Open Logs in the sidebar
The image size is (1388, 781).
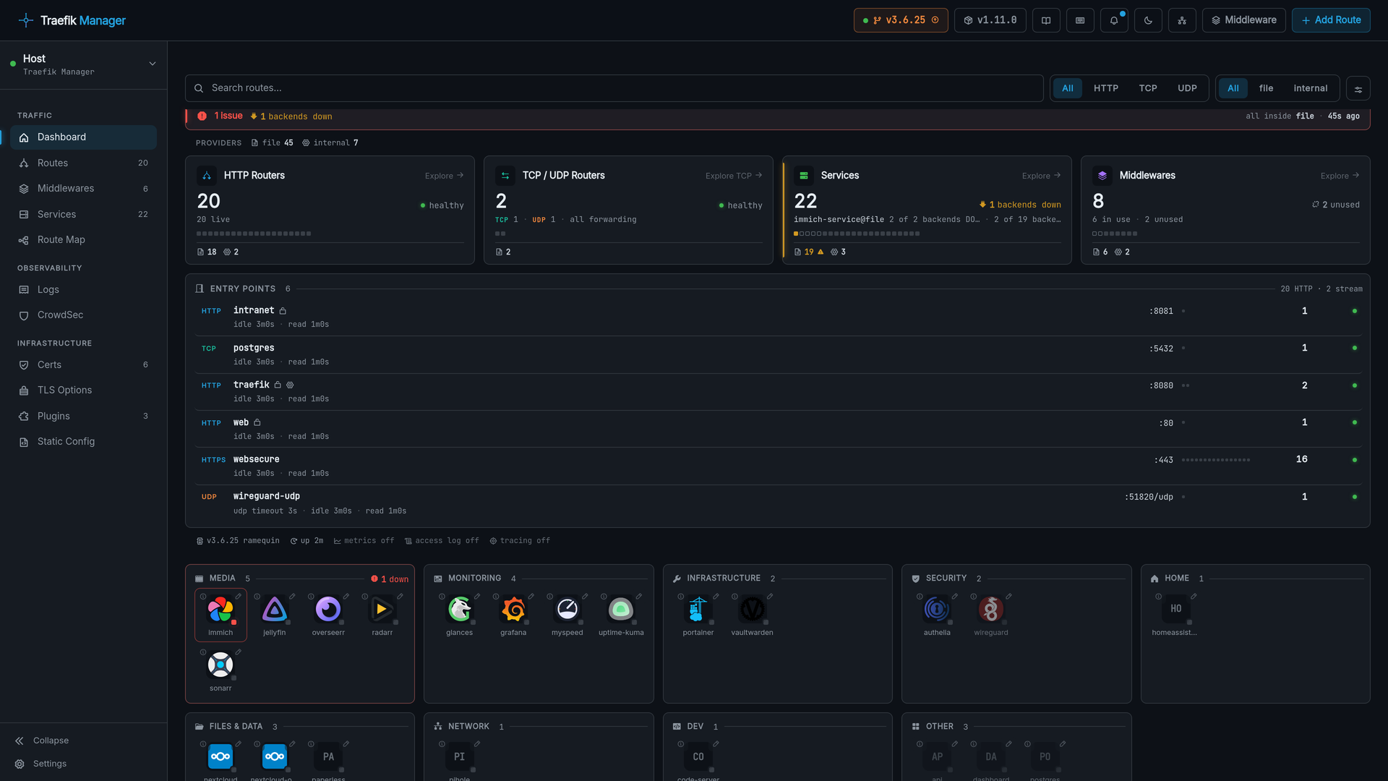(x=83, y=290)
